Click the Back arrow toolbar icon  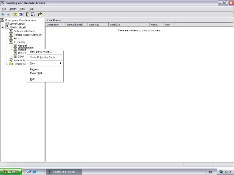point(3,15)
